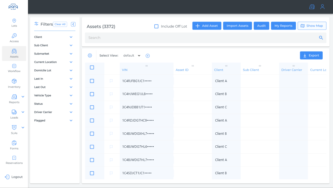This screenshot has width=333, height=188.
Task: Select the Assets car icon
Action: point(14,51)
